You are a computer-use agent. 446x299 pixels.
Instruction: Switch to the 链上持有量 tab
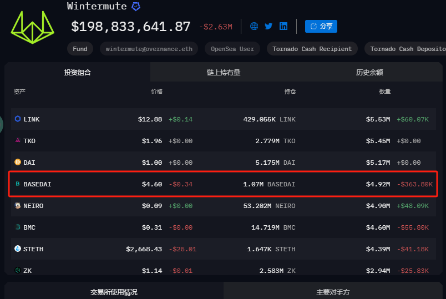[x=224, y=72]
